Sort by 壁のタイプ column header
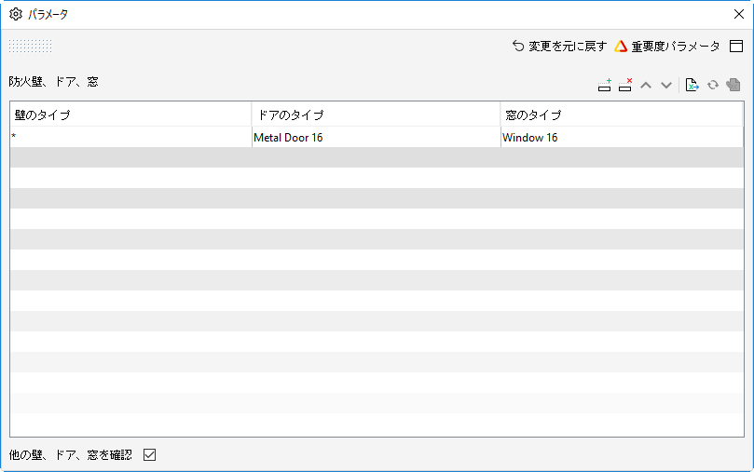Screen dimensions: 754x472 click(130, 115)
